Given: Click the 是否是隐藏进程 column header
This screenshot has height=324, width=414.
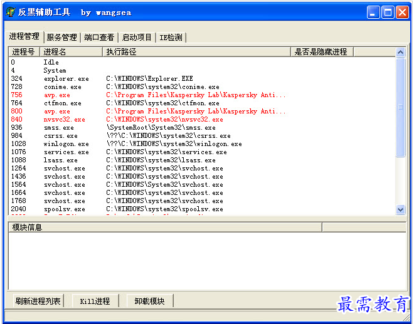Looking at the screenshot, I should 322,52.
